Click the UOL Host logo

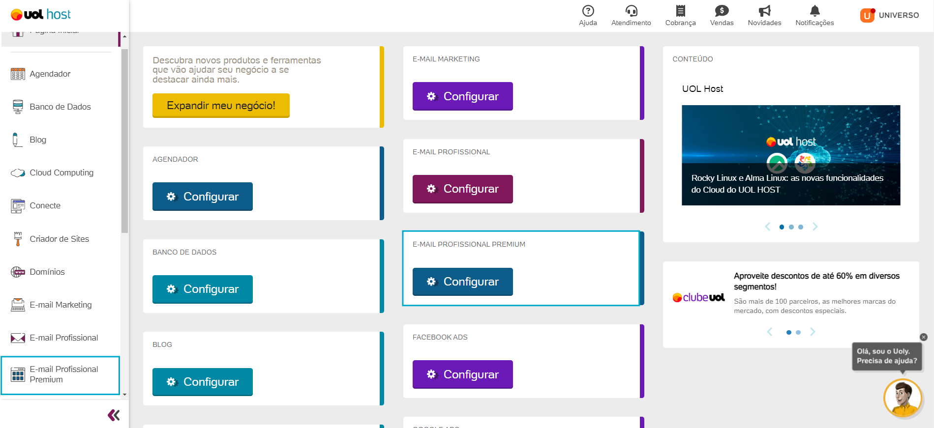point(41,15)
